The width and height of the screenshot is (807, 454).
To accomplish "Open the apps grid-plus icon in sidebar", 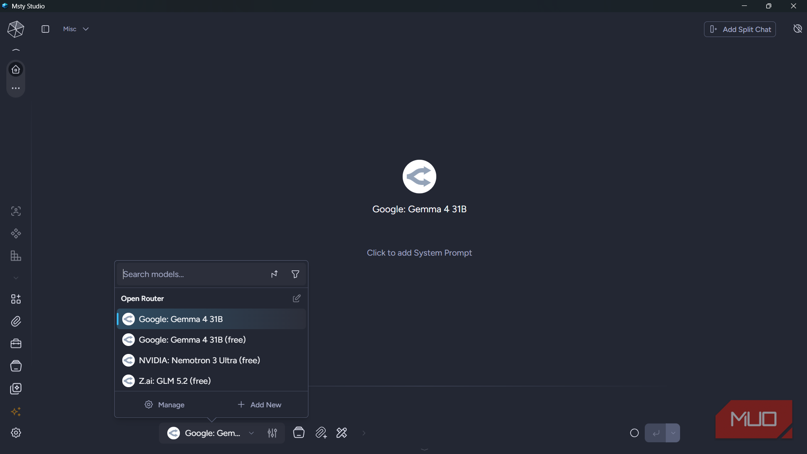I will pyautogui.click(x=16, y=299).
